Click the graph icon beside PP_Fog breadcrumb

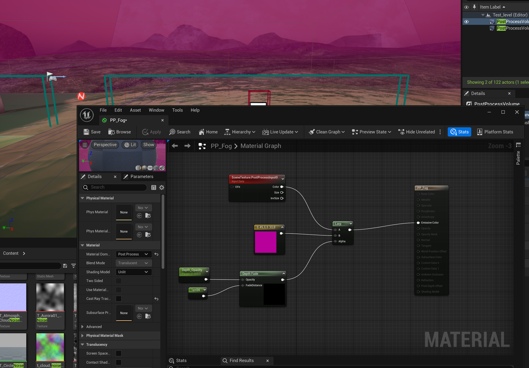202,146
